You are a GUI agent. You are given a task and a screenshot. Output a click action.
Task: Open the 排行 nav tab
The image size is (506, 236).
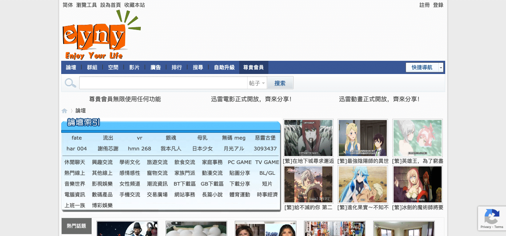177,68
